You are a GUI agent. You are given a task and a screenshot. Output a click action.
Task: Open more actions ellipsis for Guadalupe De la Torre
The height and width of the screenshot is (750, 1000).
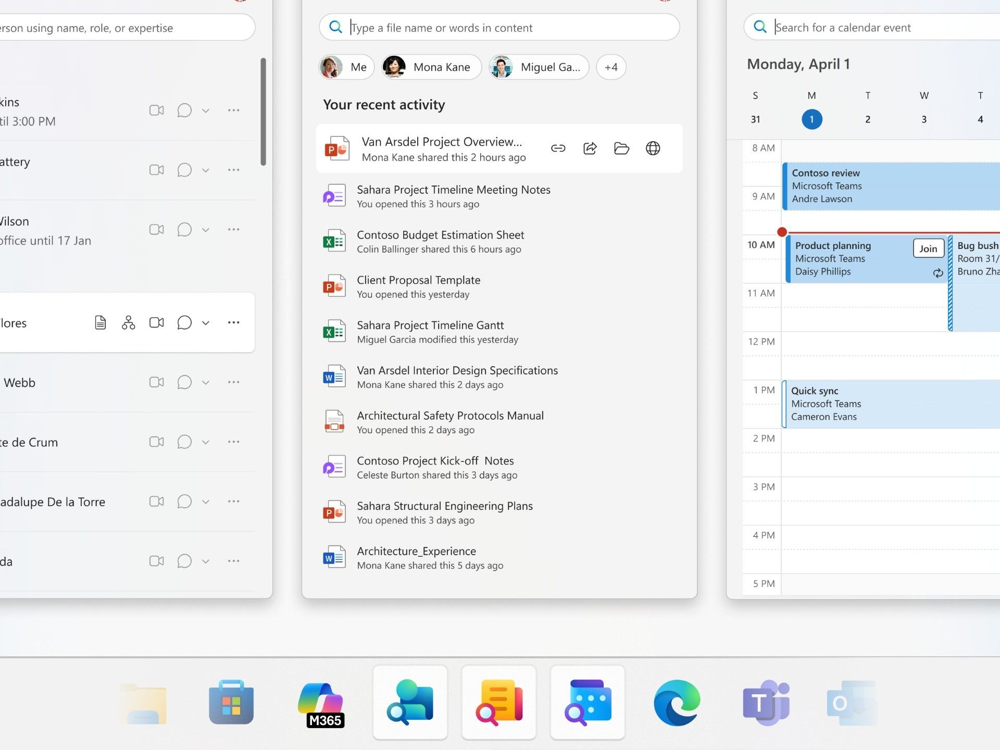click(x=234, y=502)
